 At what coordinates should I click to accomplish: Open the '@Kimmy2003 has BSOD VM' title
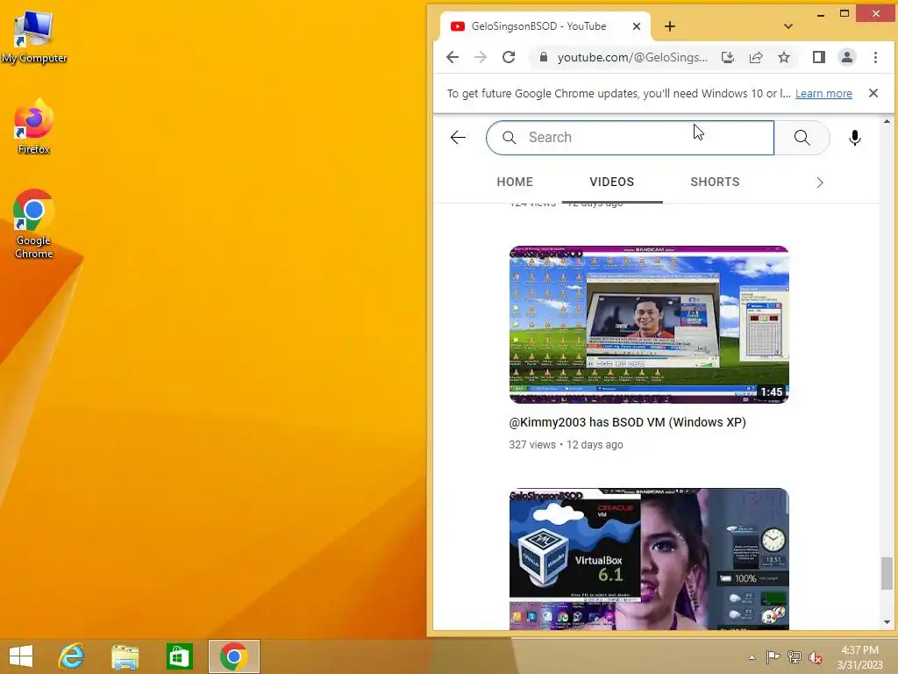627,422
